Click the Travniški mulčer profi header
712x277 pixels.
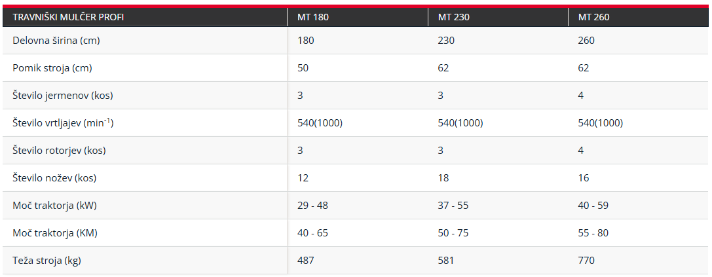tap(68, 17)
